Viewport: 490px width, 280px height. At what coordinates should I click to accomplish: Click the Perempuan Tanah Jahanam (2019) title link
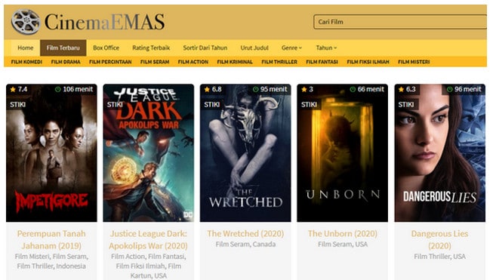click(x=51, y=240)
